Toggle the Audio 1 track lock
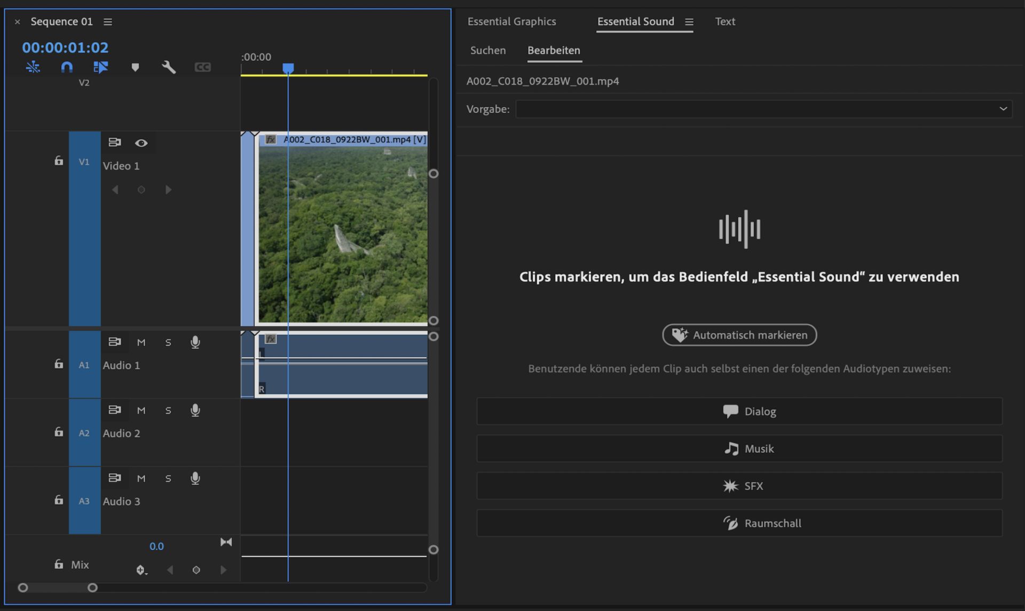This screenshot has width=1025, height=611. (59, 364)
